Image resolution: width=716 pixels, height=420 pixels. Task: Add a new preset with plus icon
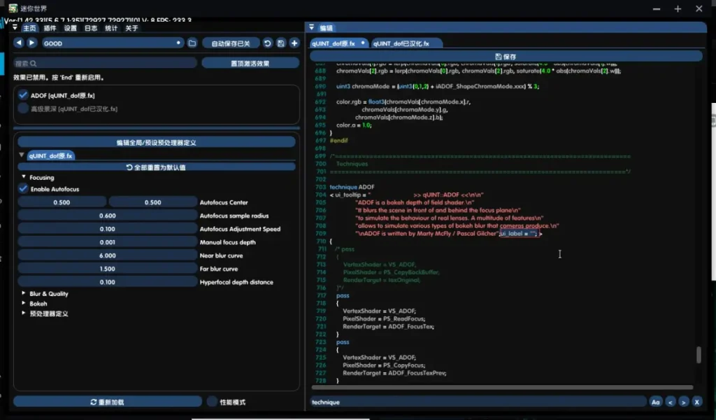coord(294,43)
